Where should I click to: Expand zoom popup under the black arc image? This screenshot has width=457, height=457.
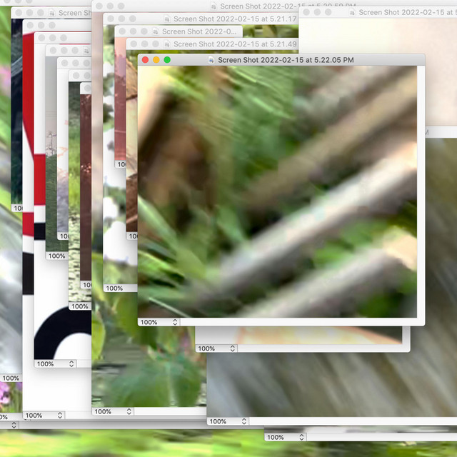(x=54, y=363)
